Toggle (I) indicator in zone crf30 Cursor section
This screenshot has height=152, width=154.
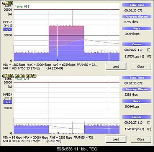(x=149, y=122)
